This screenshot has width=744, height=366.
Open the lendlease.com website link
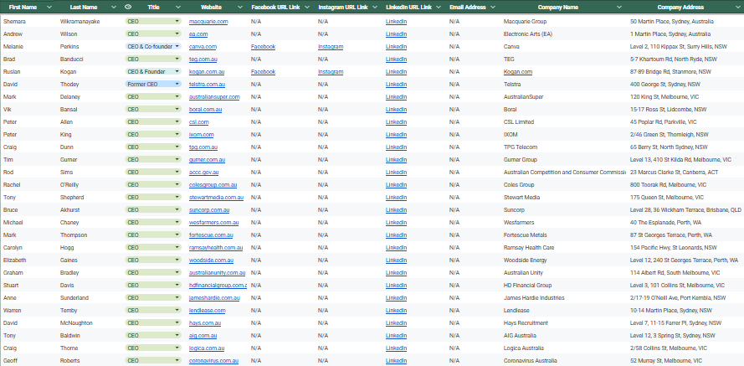[207, 311]
